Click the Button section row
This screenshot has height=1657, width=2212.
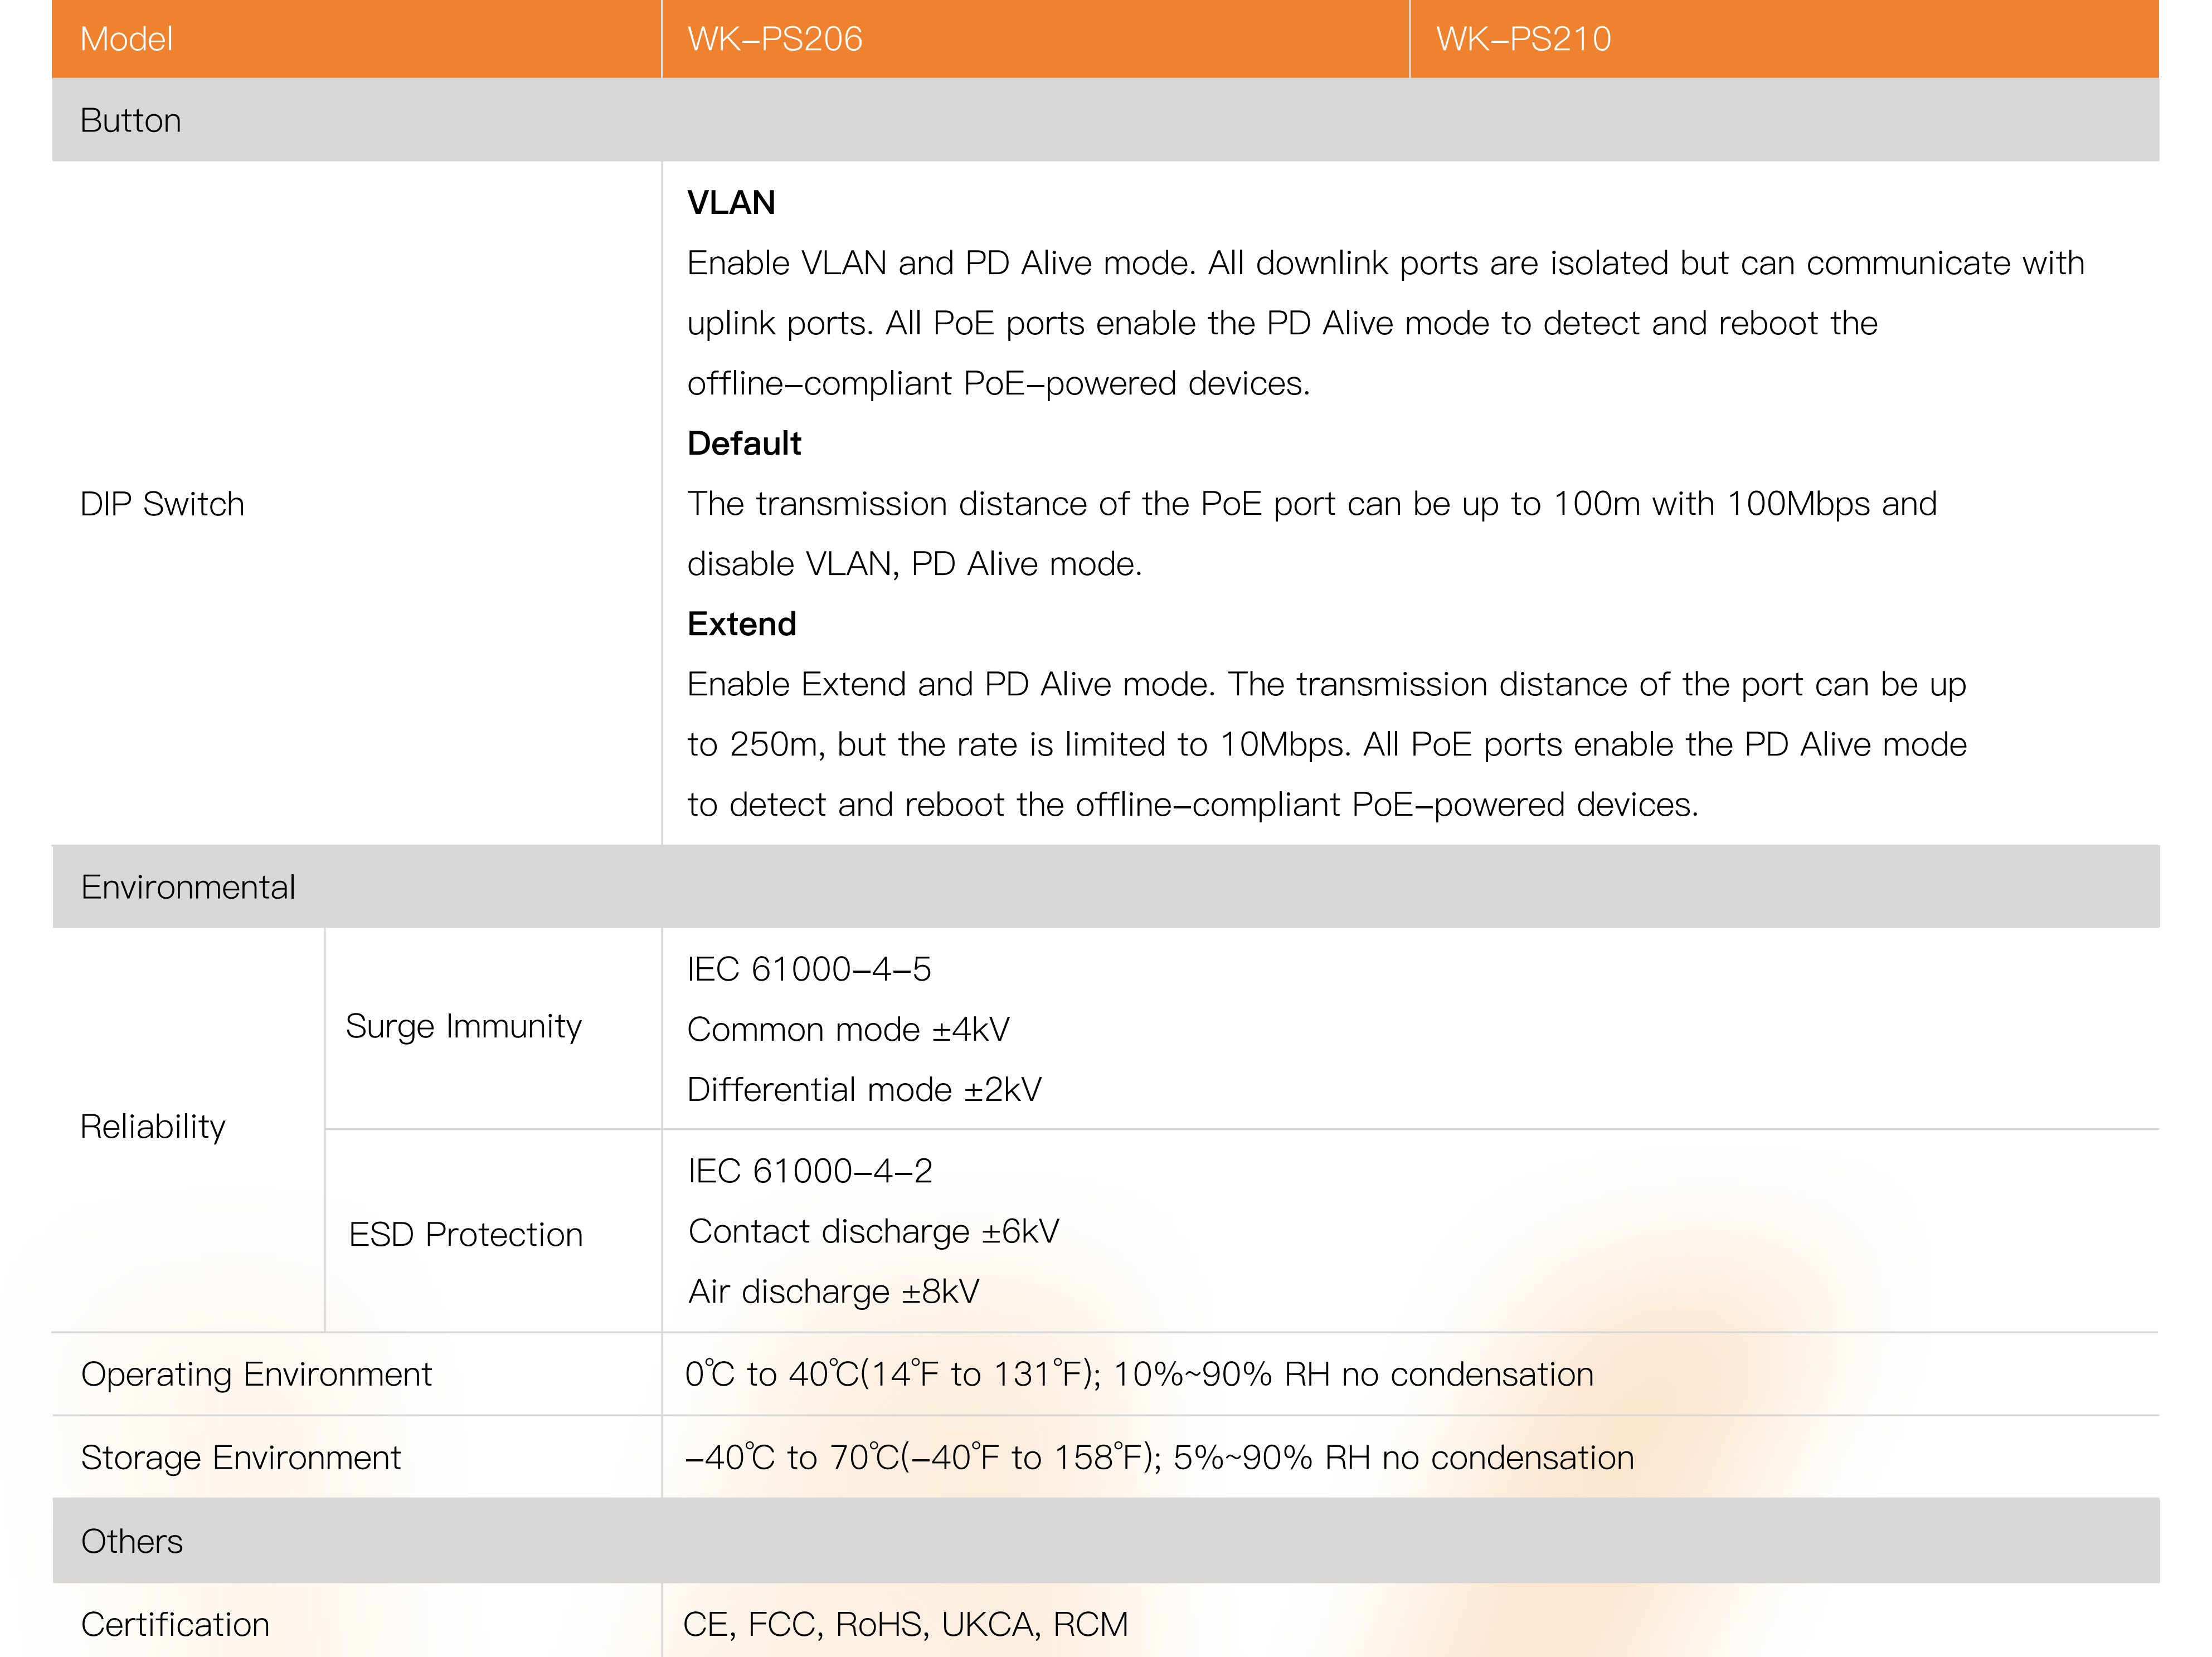pos(131,120)
